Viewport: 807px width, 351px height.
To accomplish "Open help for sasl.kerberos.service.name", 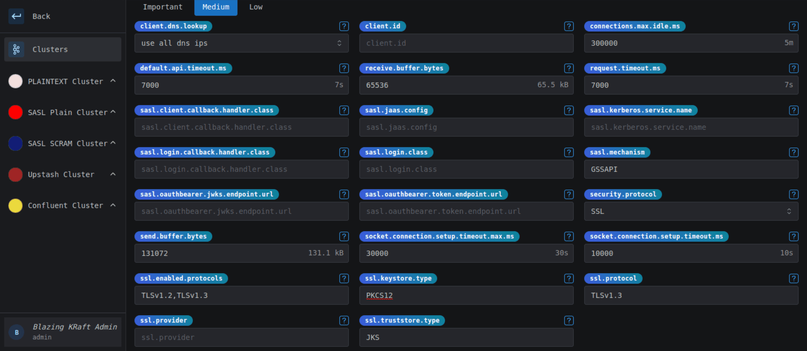I will point(794,110).
